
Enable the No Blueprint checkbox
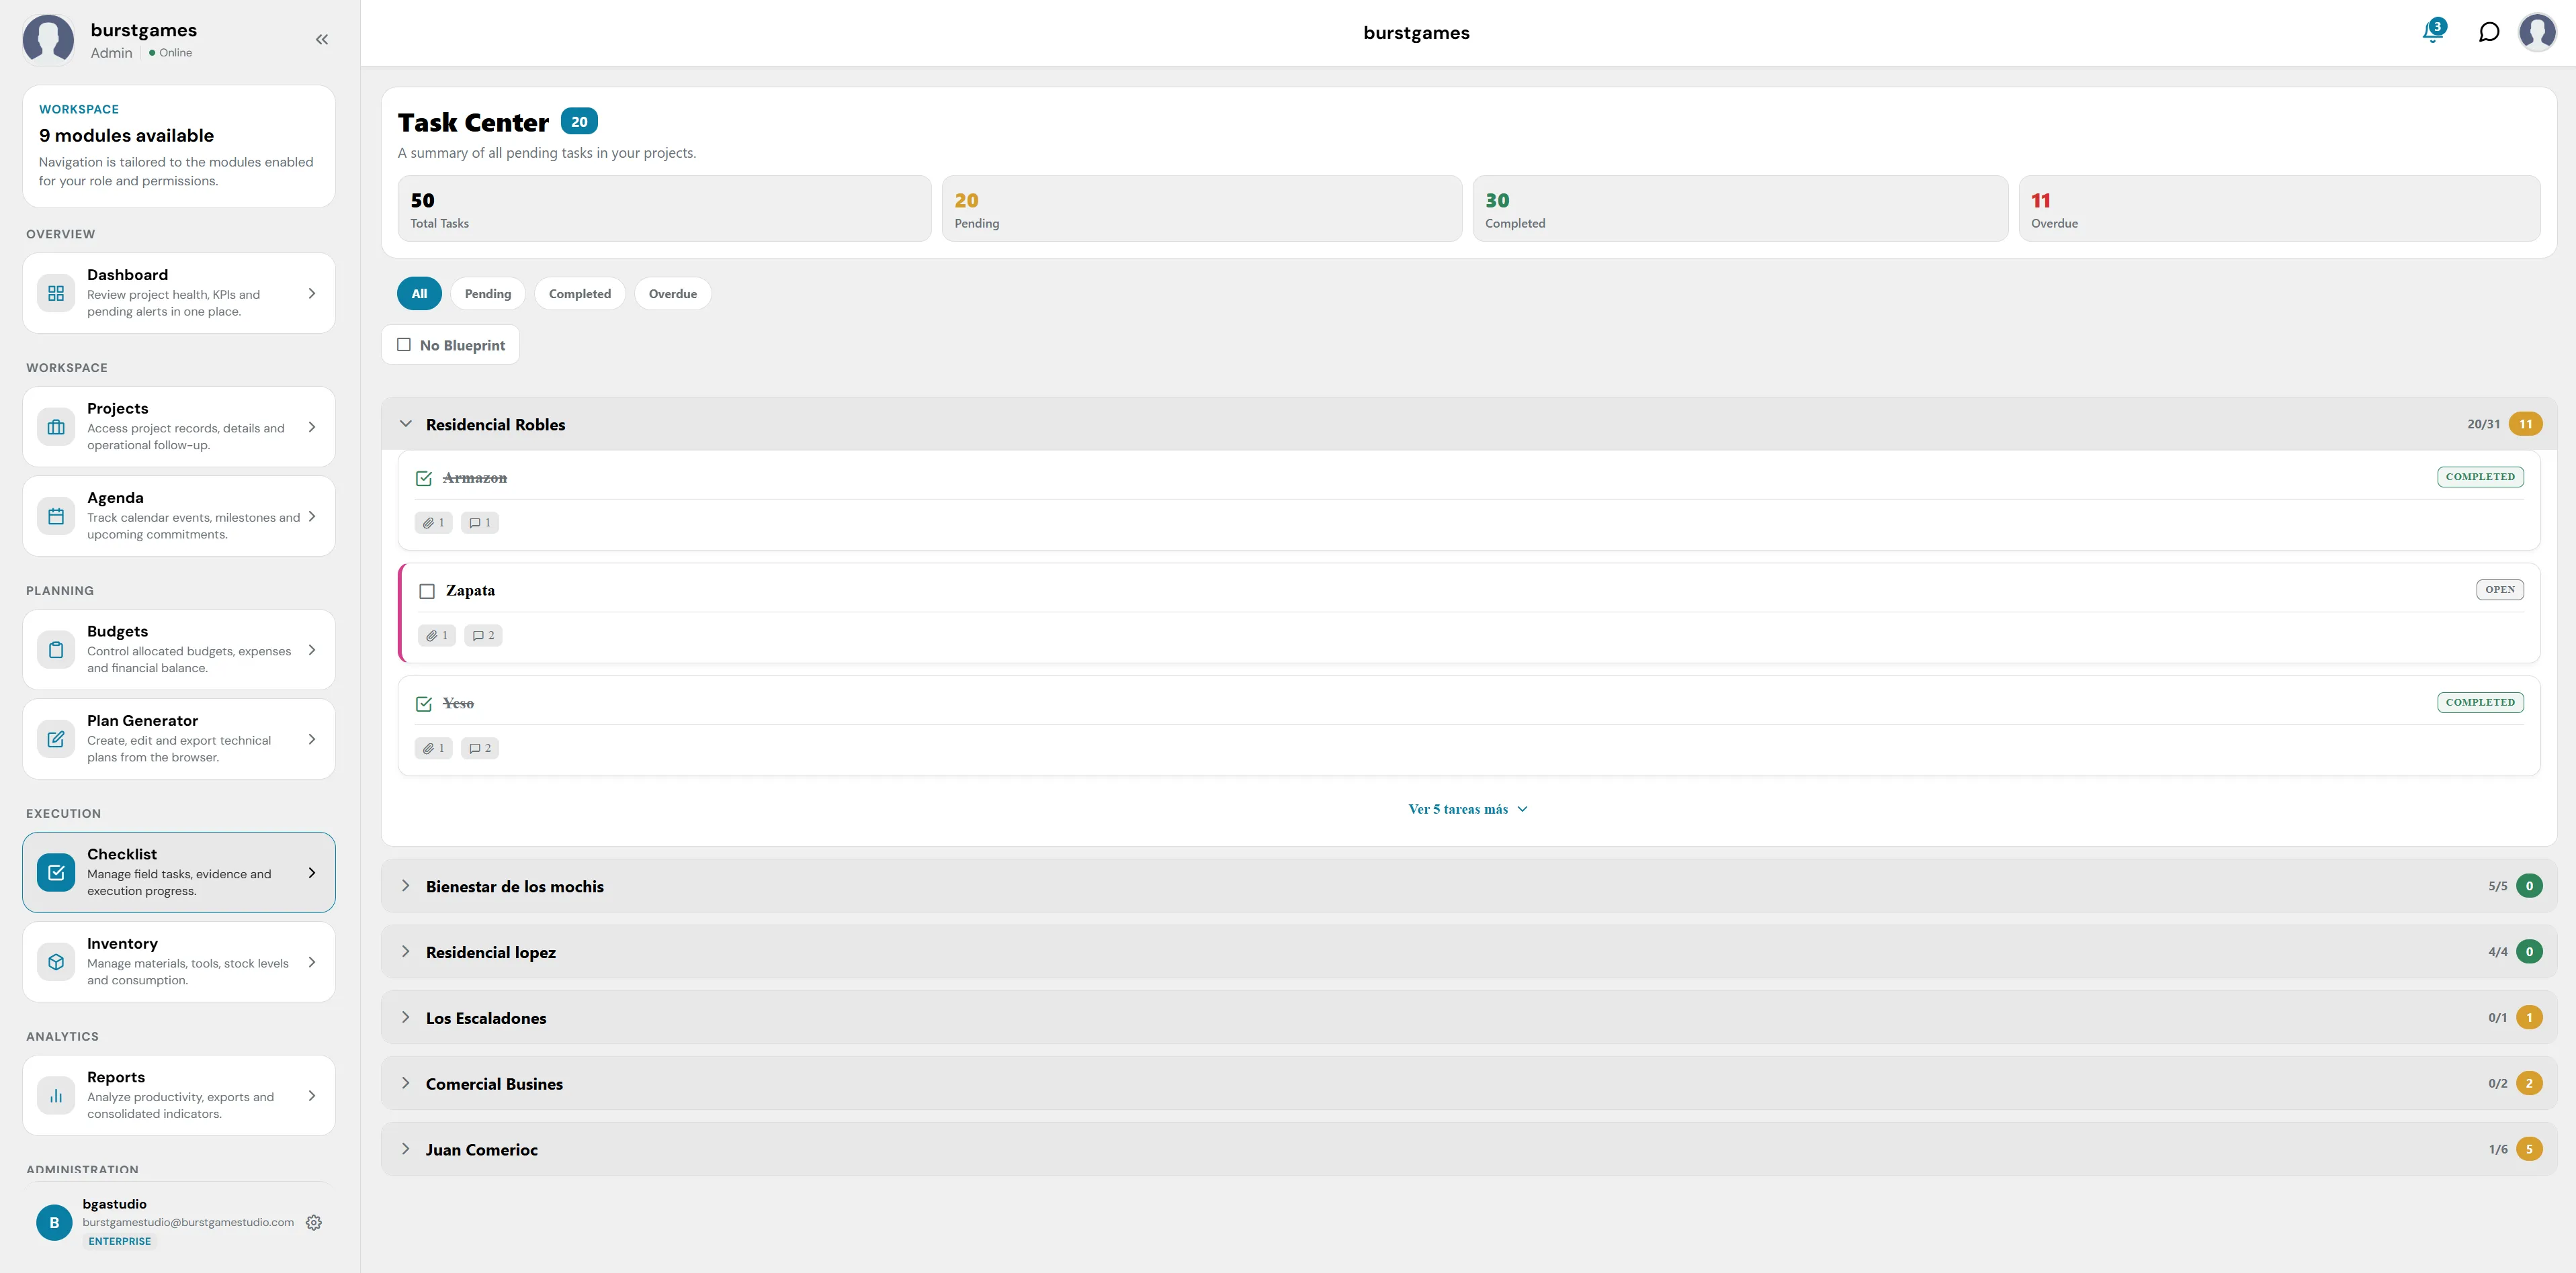[x=404, y=344]
